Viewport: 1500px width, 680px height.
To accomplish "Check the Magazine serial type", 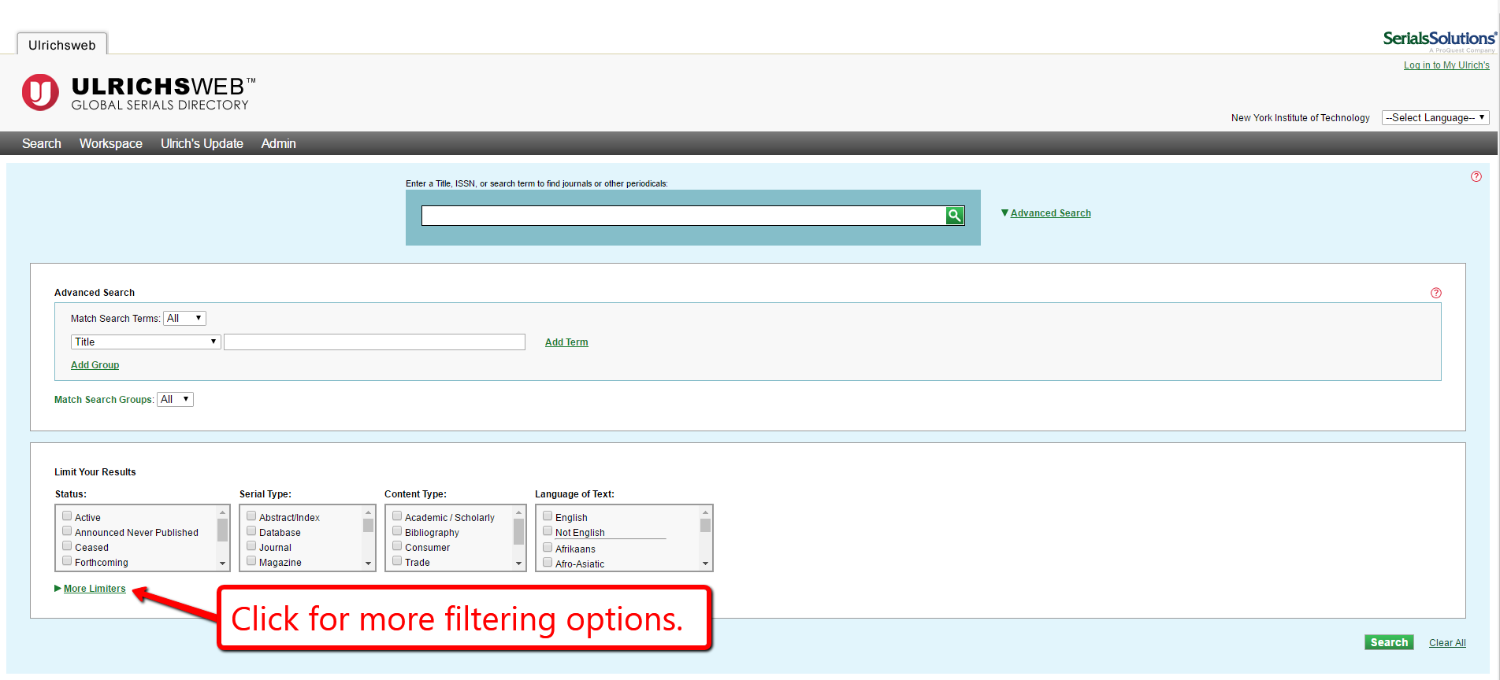I will coord(251,561).
